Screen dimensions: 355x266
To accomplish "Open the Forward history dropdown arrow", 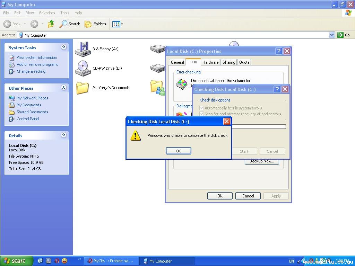I will pyautogui.click(x=42, y=24).
